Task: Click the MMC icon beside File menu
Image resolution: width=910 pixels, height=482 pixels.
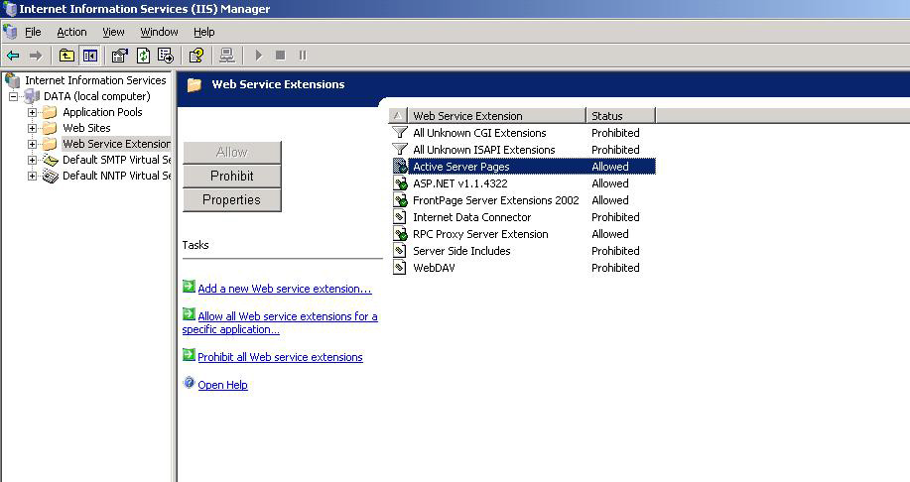Action: 10,32
